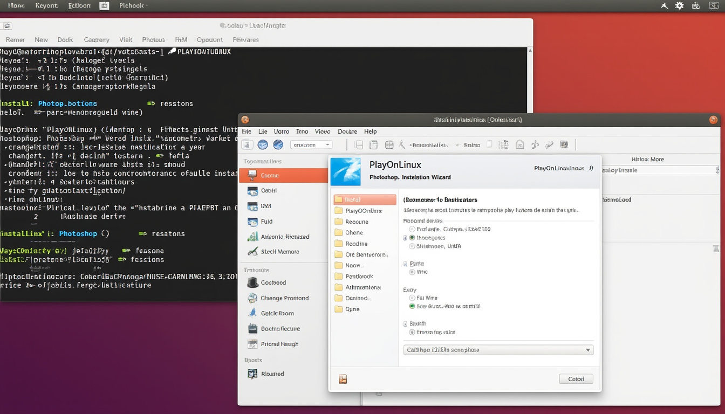Open the Photous menu in the terminal window

click(154, 40)
